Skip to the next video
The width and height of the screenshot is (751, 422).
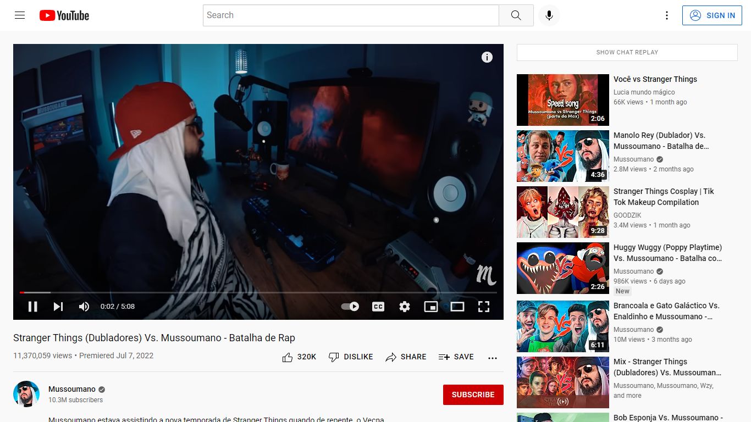pos(58,307)
